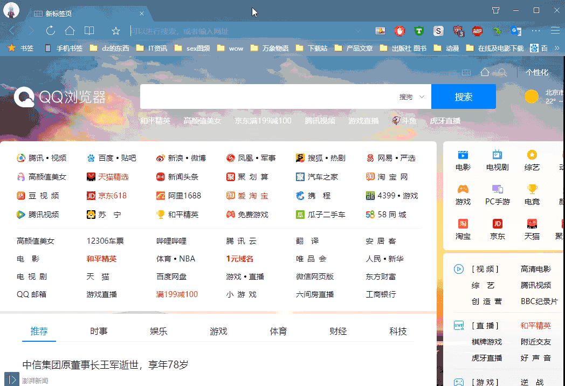
Task: Open Google Translate extension icon
Action: pyautogui.click(x=516, y=31)
